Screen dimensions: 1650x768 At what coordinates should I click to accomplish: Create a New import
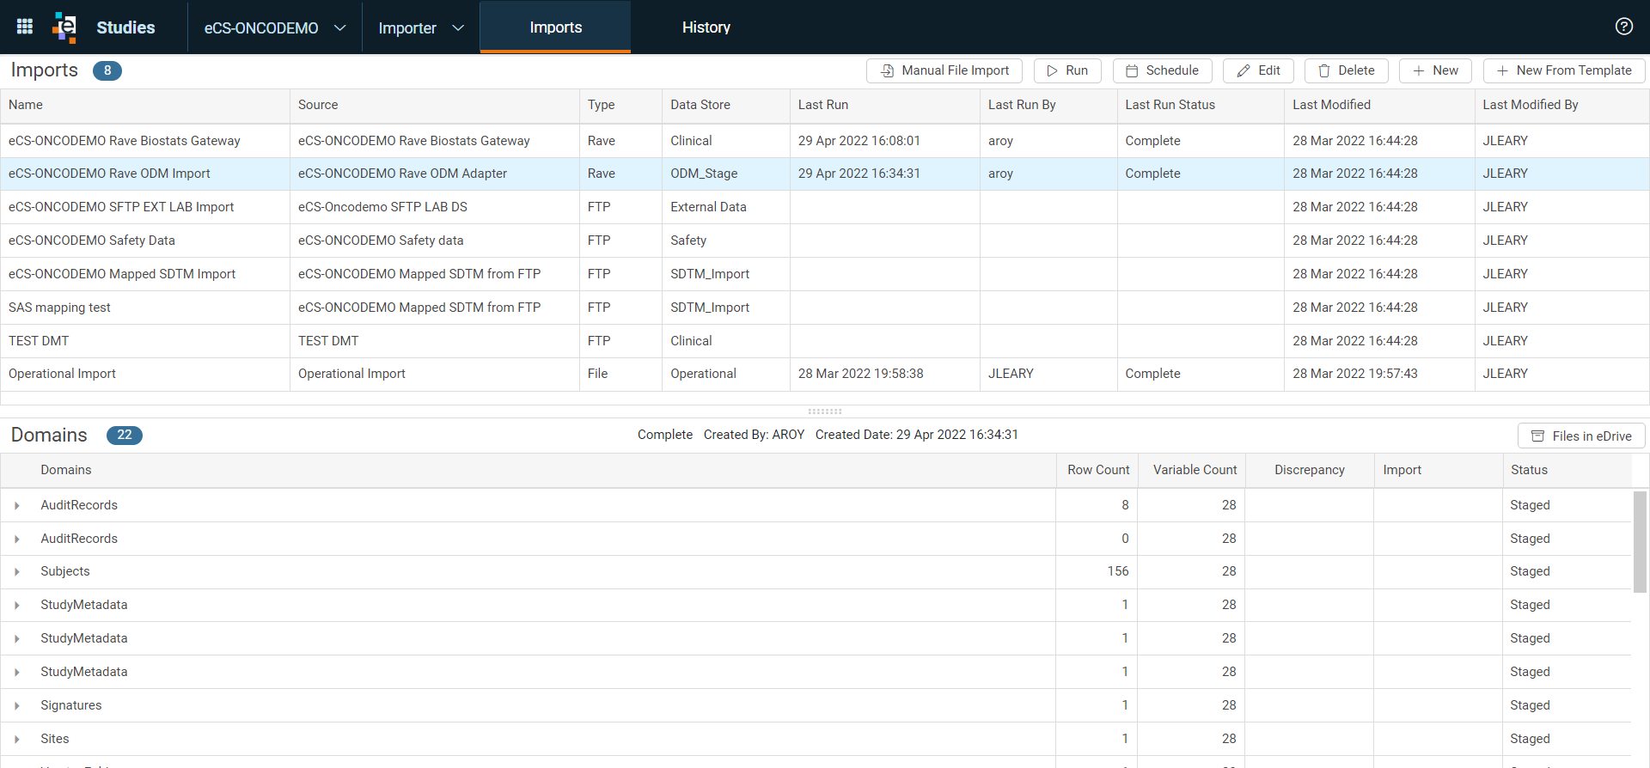(x=1435, y=70)
